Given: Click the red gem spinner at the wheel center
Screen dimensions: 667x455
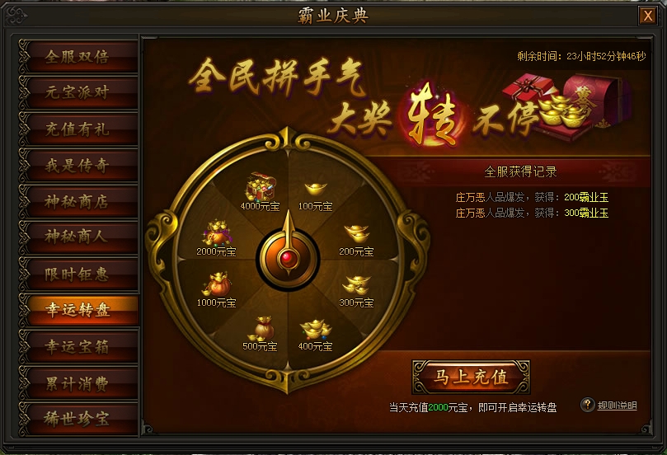Looking at the screenshot, I should point(288,258).
